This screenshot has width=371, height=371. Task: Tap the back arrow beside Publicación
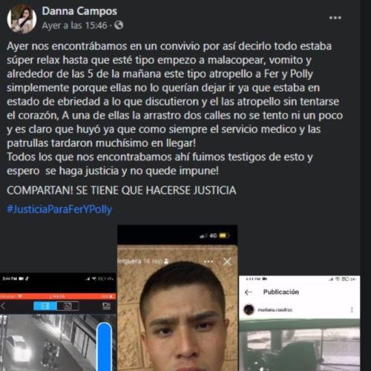click(249, 292)
